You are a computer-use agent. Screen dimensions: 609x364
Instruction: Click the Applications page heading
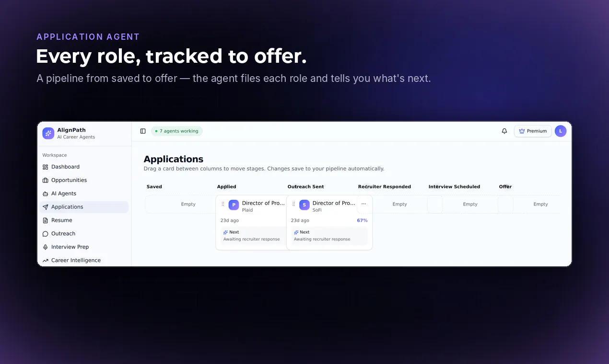[x=174, y=159]
